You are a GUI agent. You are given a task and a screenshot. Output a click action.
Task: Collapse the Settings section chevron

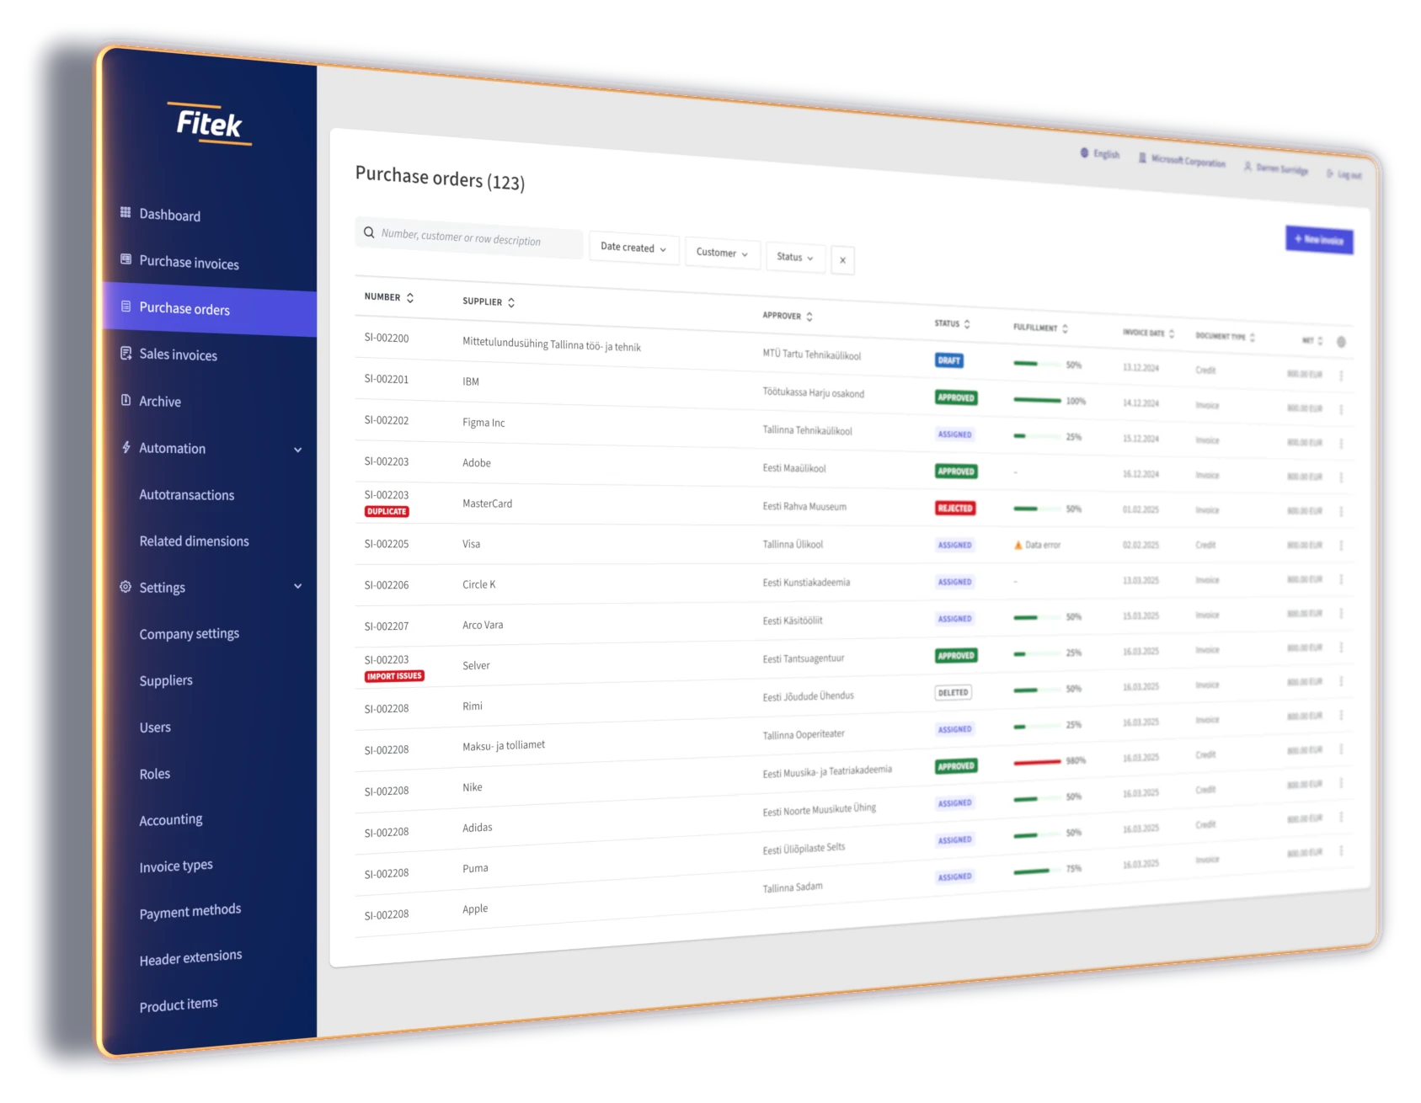pyautogui.click(x=298, y=586)
